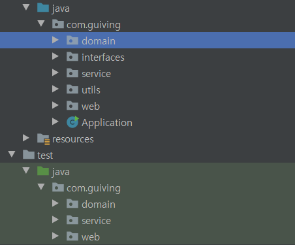Collapse com.guiving in the green test section

point(41,187)
